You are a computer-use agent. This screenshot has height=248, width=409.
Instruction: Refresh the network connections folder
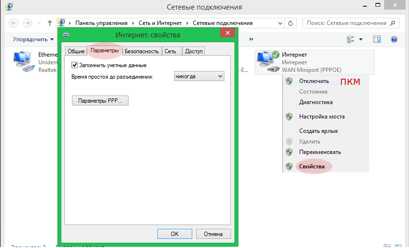(x=291, y=23)
